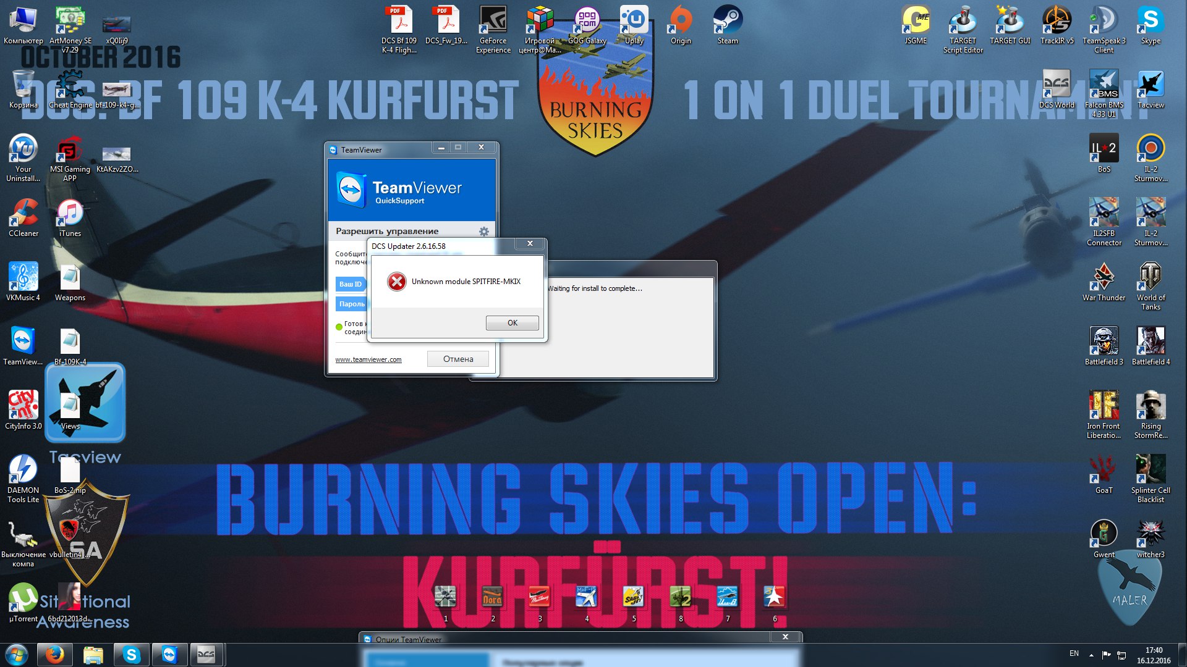Close the DCS Updater error dialog
The width and height of the screenshot is (1187, 667).
pyautogui.click(x=530, y=244)
